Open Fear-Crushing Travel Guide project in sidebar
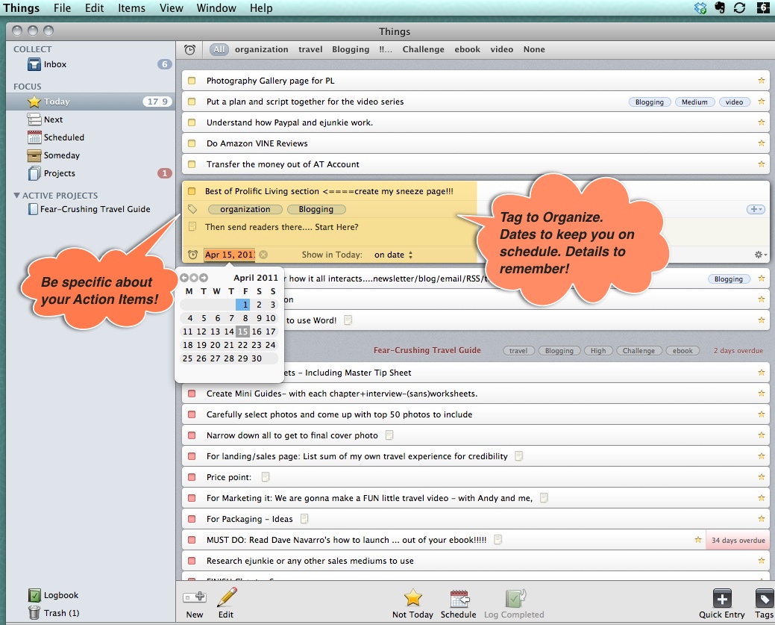The height and width of the screenshot is (625, 775). pos(90,209)
